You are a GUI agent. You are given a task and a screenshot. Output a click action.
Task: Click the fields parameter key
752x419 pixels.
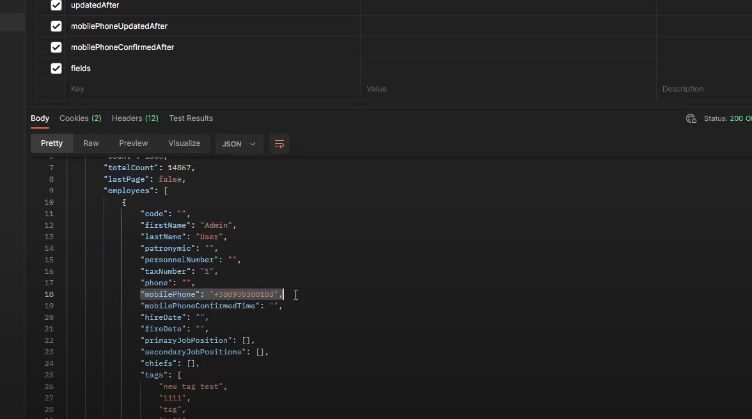tap(81, 68)
